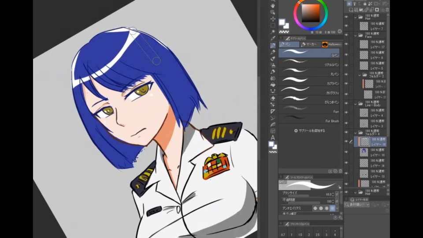
Task: Select the カリグラフィ brush
Action: tap(309, 91)
